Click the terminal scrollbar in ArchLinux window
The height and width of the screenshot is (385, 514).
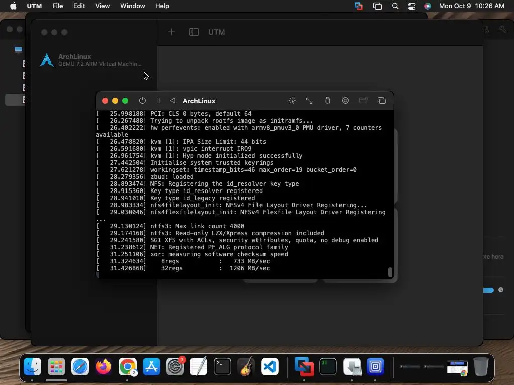(x=390, y=272)
